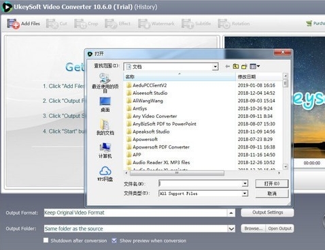Toggle Show preview when conversion checkbox
Screen dimensions: 325x250
click(114, 240)
